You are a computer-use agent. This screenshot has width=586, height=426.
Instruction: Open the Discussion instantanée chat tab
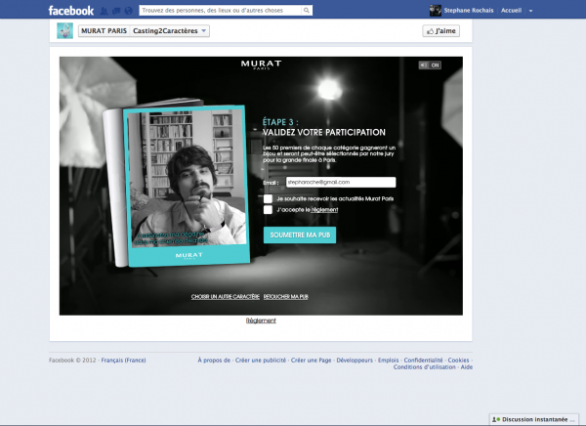535,418
